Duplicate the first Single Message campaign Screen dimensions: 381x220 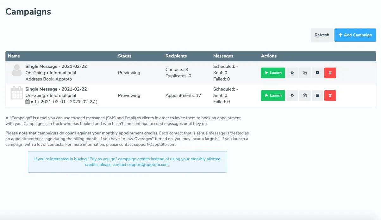point(305,73)
